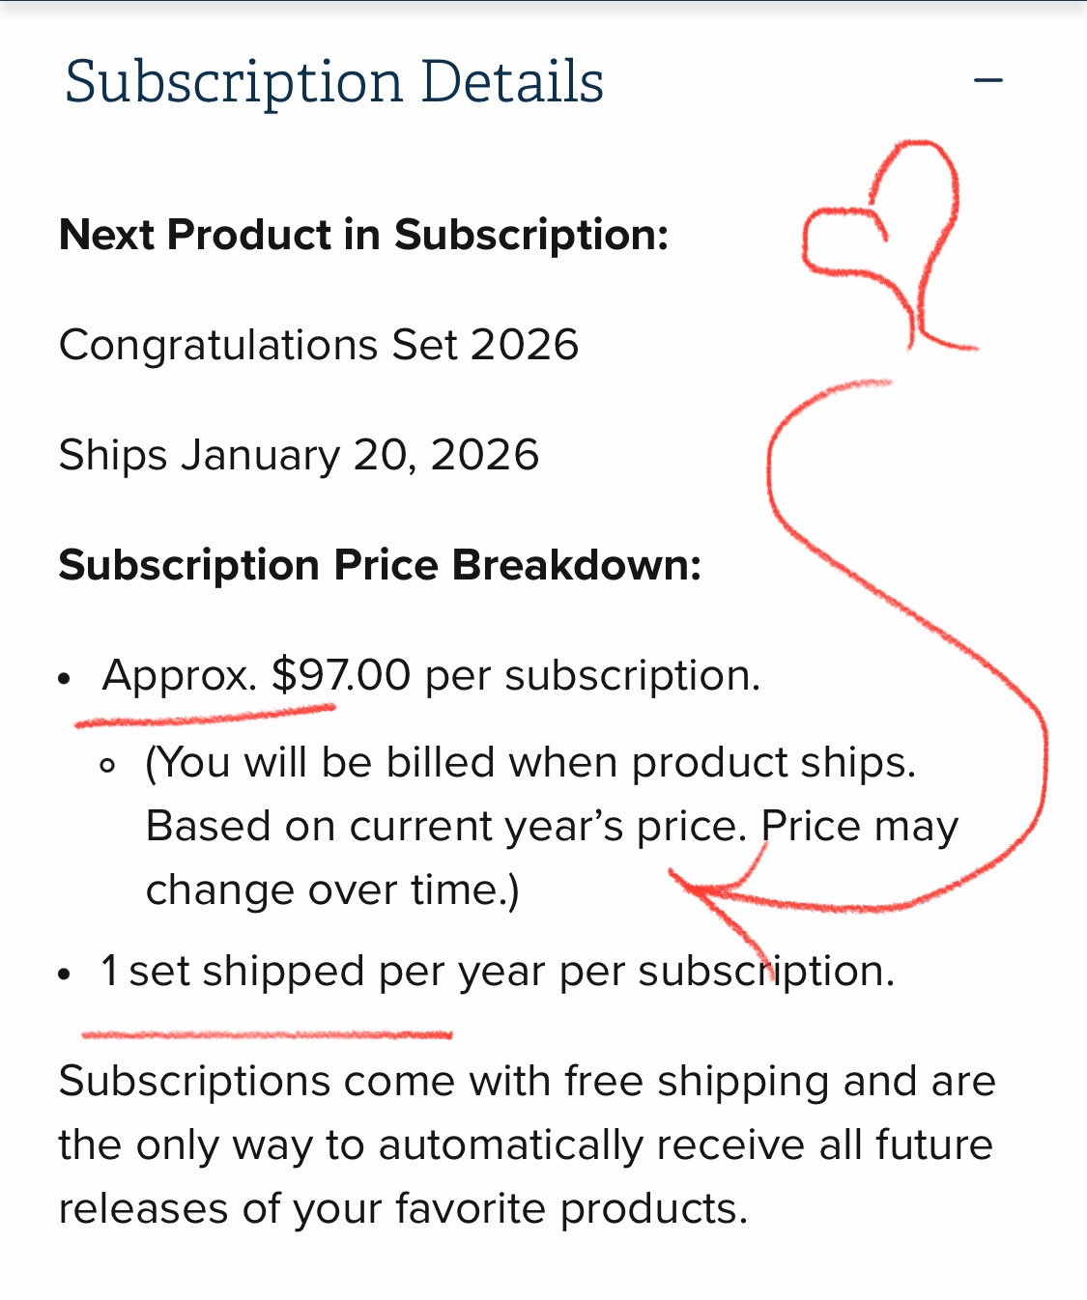Click red underline beneath Approx. $97.00
Viewport: 1087px width, 1300px height.
click(x=205, y=716)
